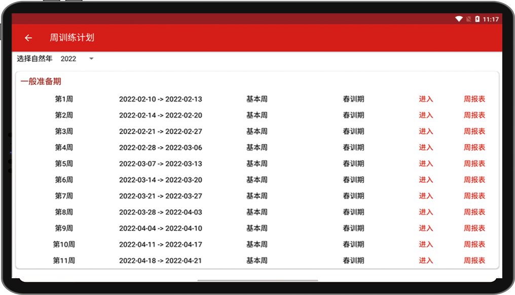Go back using the arrow icon

coord(28,38)
